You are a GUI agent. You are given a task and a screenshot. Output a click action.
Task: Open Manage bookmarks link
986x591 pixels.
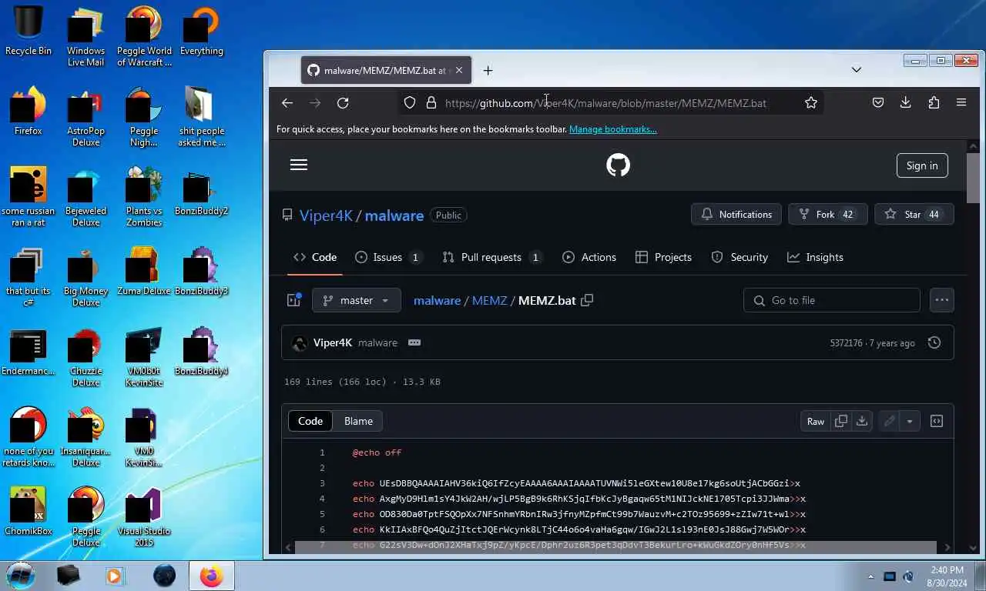(x=613, y=129)
